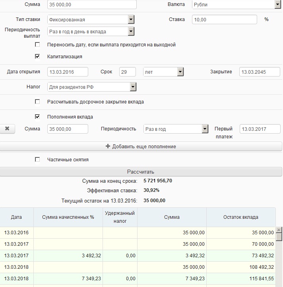Open the Тип ставки dropdown
The image size is (283, 287).
tap(131, 19)
